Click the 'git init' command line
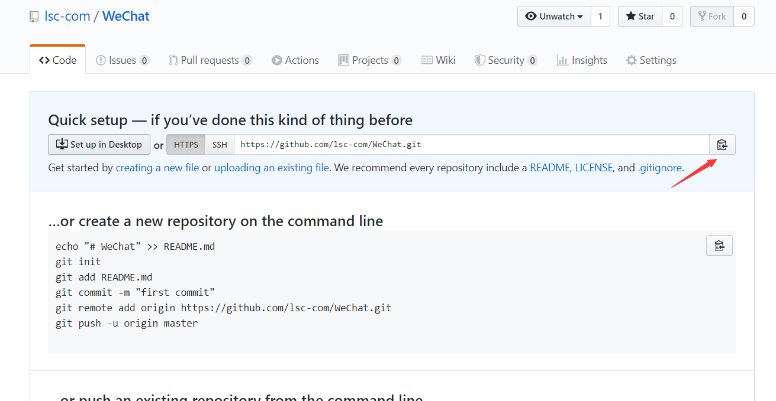776x401 pixels. pyautogui.click(x=78, y=262)
